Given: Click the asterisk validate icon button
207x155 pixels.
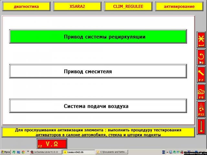Looking at the screenshot, I should coord(201,40).
